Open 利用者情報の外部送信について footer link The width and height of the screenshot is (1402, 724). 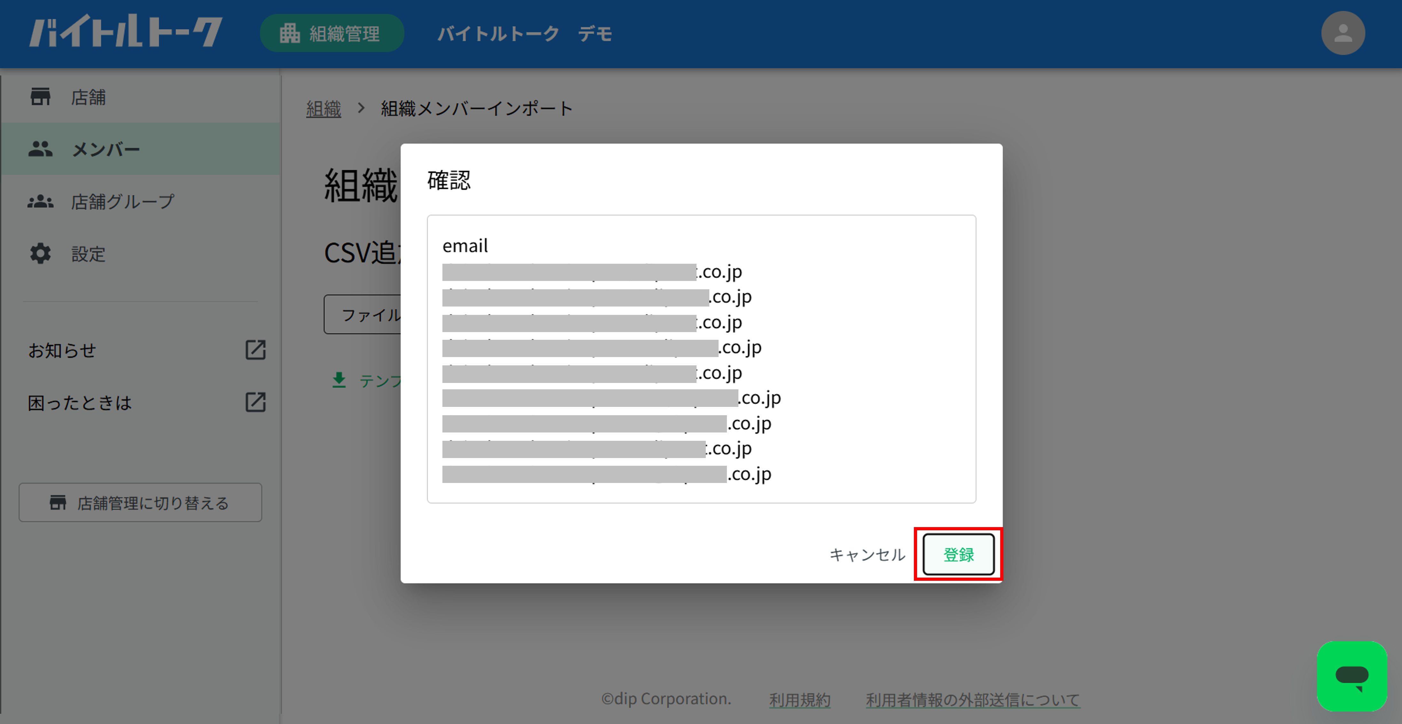coord(973,699)
